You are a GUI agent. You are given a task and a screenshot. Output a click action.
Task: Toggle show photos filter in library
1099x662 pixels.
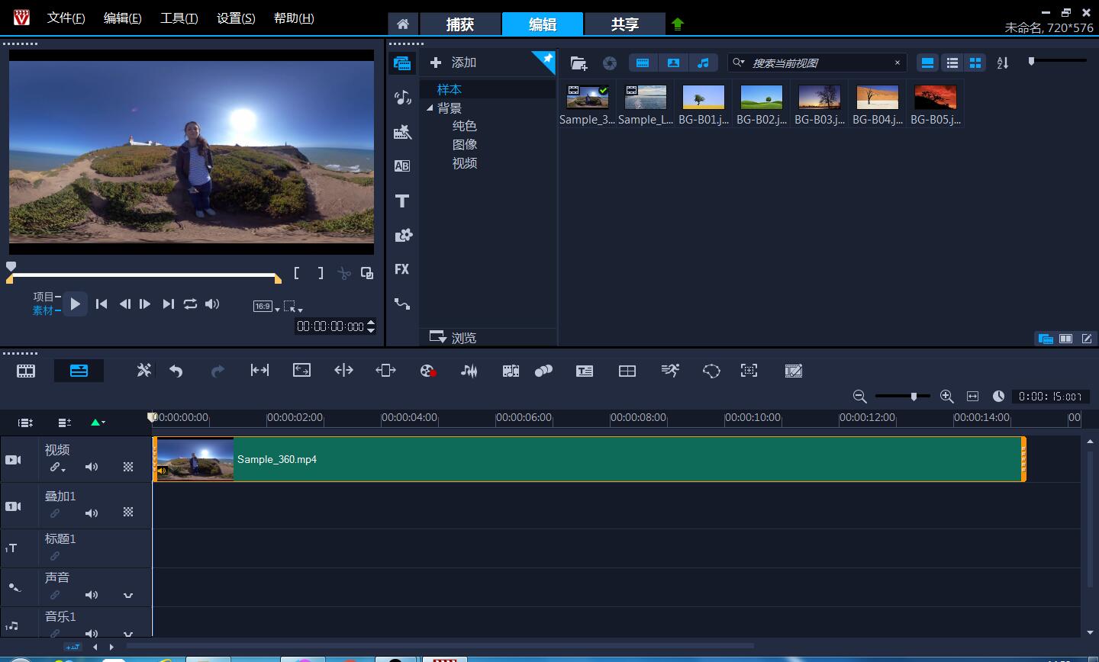click(x=673, y=63)
